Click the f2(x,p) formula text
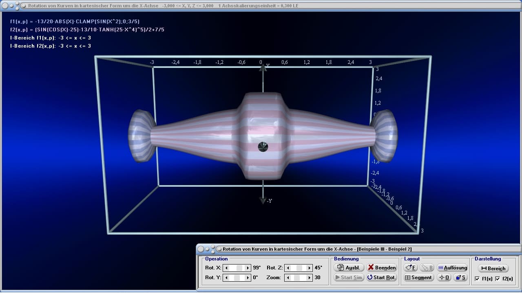Image resolution: width=522 pixels, height=293 pixels. tap(87, 29)
